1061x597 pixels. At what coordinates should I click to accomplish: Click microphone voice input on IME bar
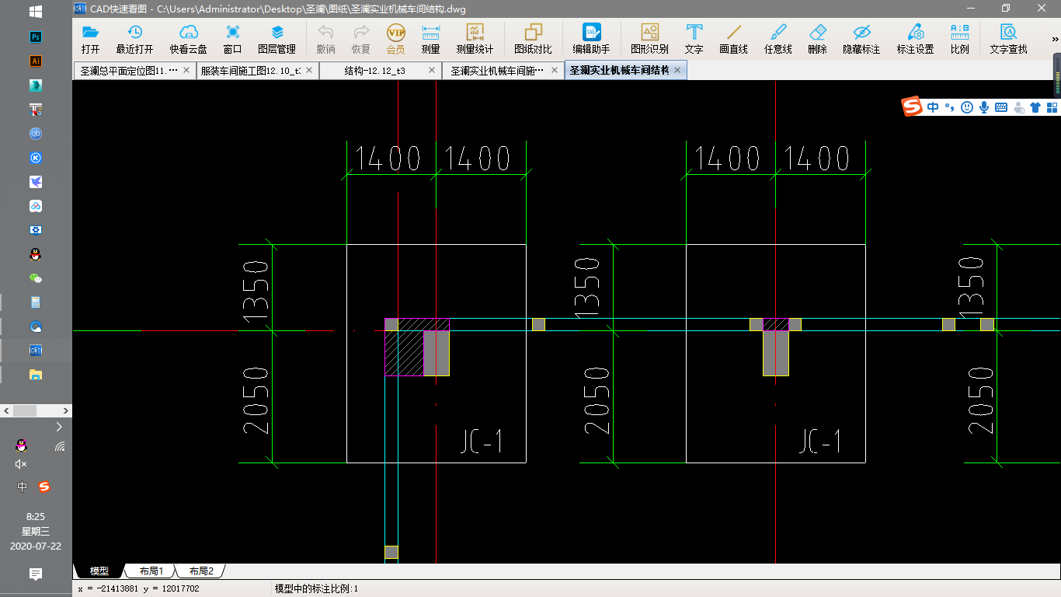[984, 107]
